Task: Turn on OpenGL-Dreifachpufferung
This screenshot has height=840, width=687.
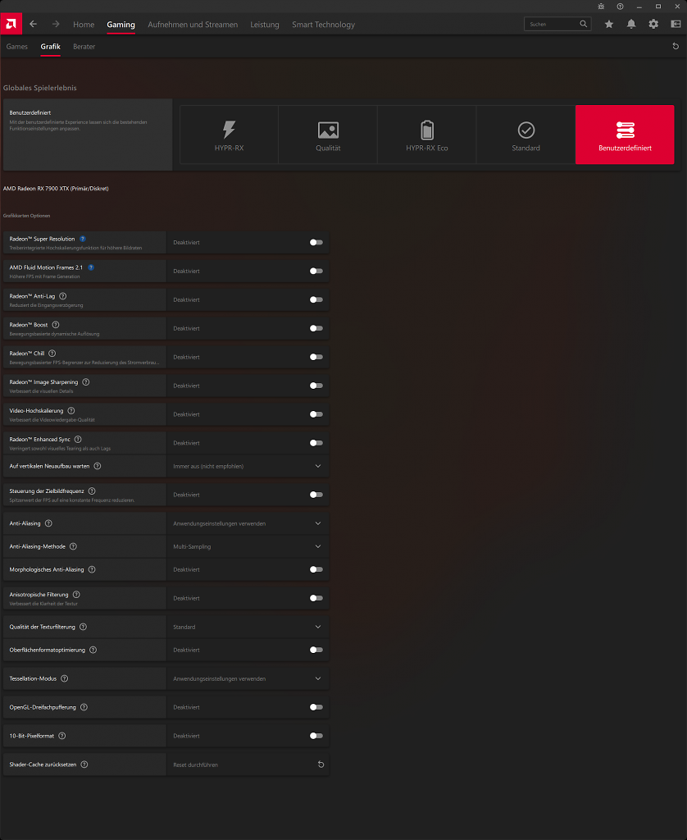Action: click(x=316, y=707)
